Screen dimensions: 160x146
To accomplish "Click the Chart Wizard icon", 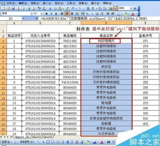I will [x=111, y=8].
